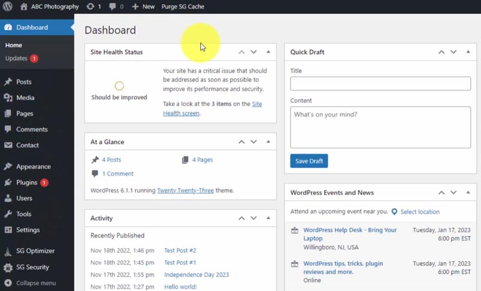
Task: Click the What's on your mind content box
Action: coord(381,127)
